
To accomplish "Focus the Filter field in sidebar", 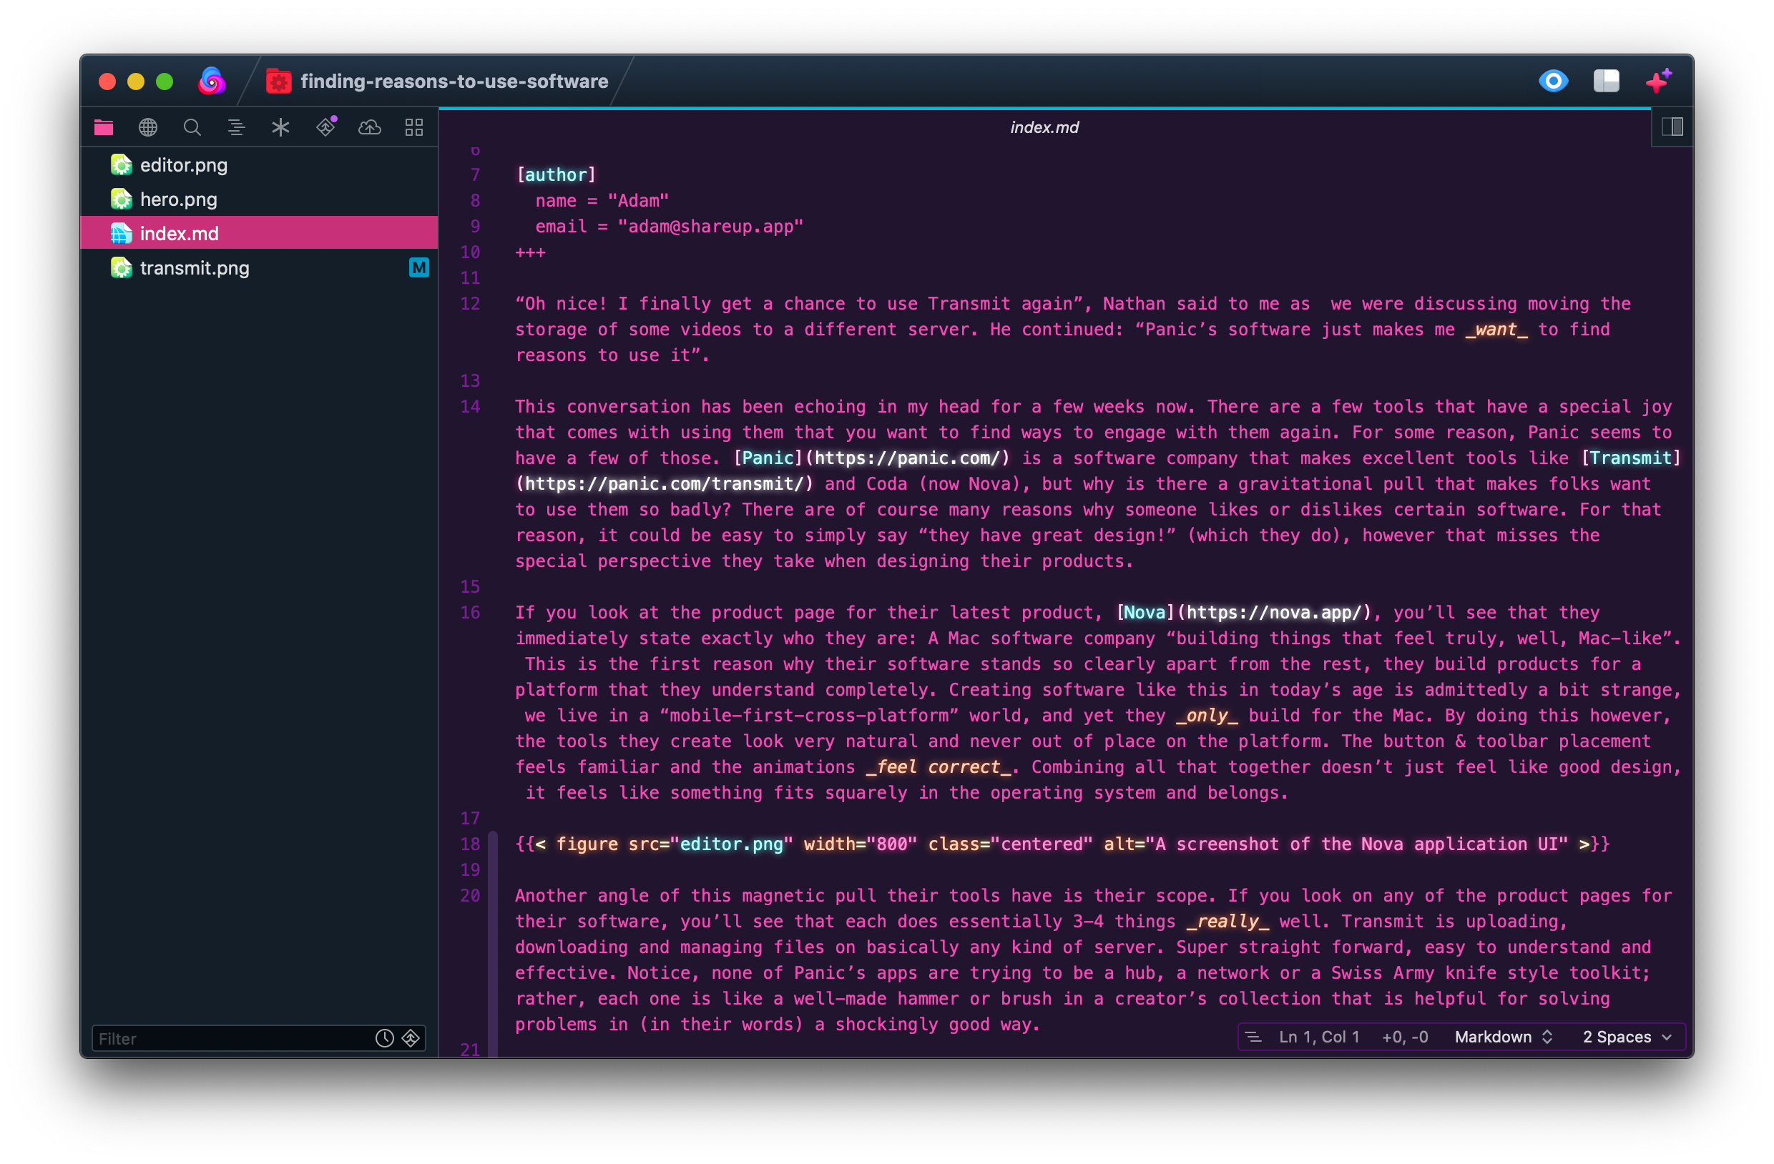I will pyautogui.click(x=259, y=1038).
